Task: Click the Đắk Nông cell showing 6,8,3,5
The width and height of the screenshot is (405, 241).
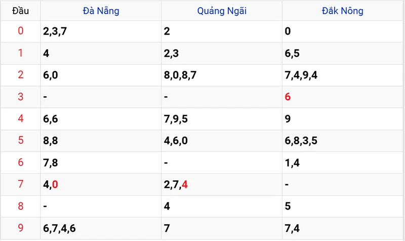Action: point(301,141)
